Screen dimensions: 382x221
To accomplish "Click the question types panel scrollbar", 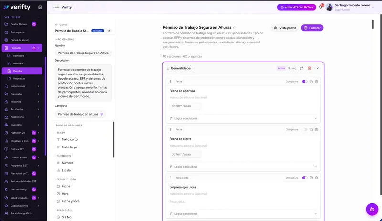I will coord(113,139).
